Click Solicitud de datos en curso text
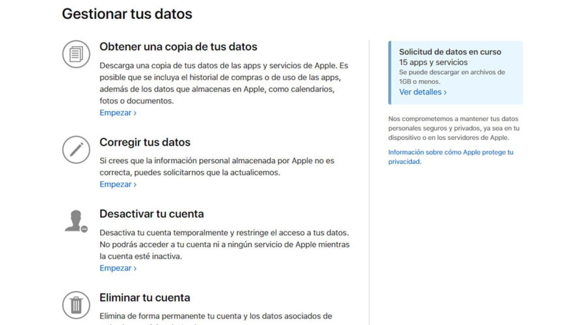 pos(450,52)
